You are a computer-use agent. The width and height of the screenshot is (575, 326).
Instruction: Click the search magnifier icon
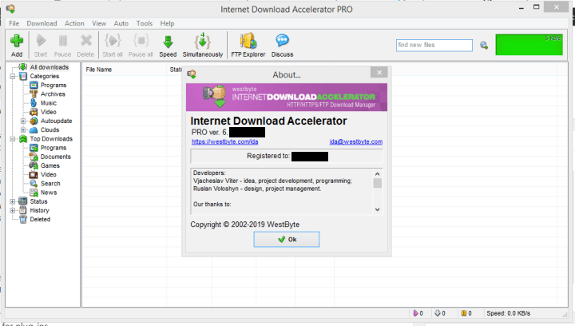click(484, 45)
